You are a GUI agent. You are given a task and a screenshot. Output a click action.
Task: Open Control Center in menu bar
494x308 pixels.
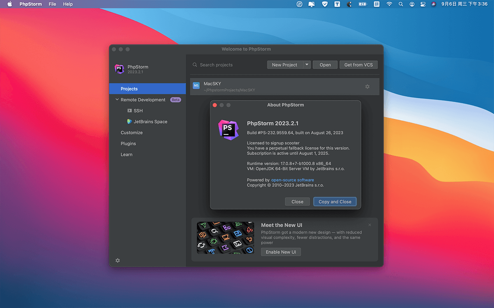click(423, 4)
